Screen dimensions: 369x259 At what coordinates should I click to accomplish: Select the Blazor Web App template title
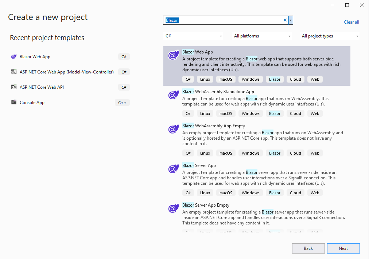pos(197,52)
